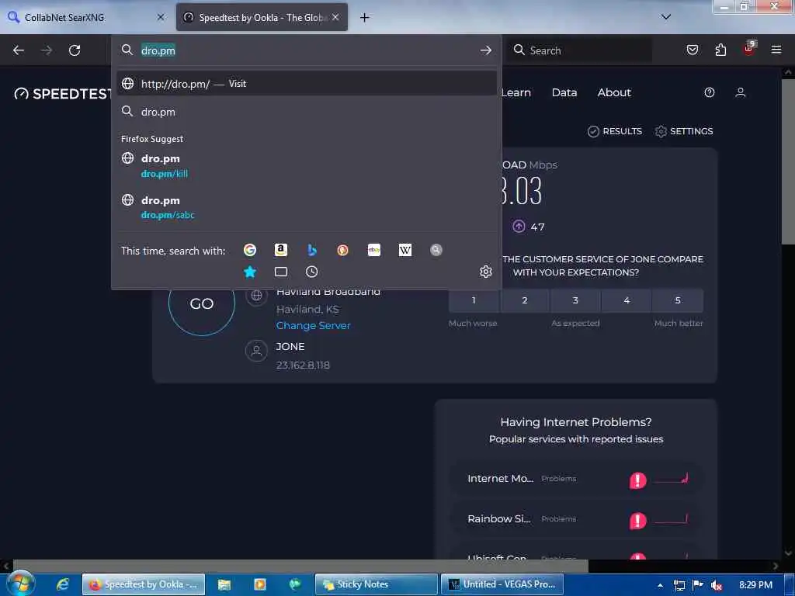Rate customer service 3
The image size is (795, 596).
click(575, 300)
